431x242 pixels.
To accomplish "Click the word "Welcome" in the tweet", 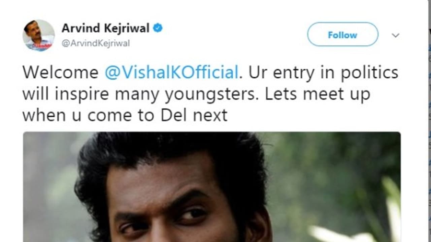I will click(x=60, y=73).
